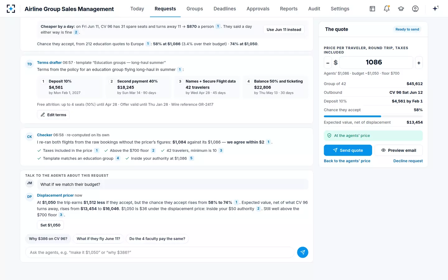This screenshot has width=448, height=280.
Task: Switch to the Today tab
Action: [137, 9]
